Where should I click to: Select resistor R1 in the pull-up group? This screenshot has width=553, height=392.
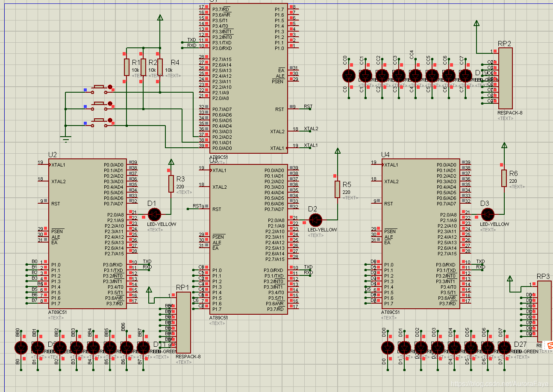pyautogui.click(x=126, y=67)
